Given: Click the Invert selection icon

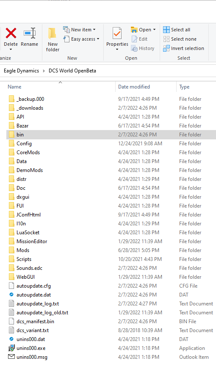Looking at the screenshot, I should 166,48.
